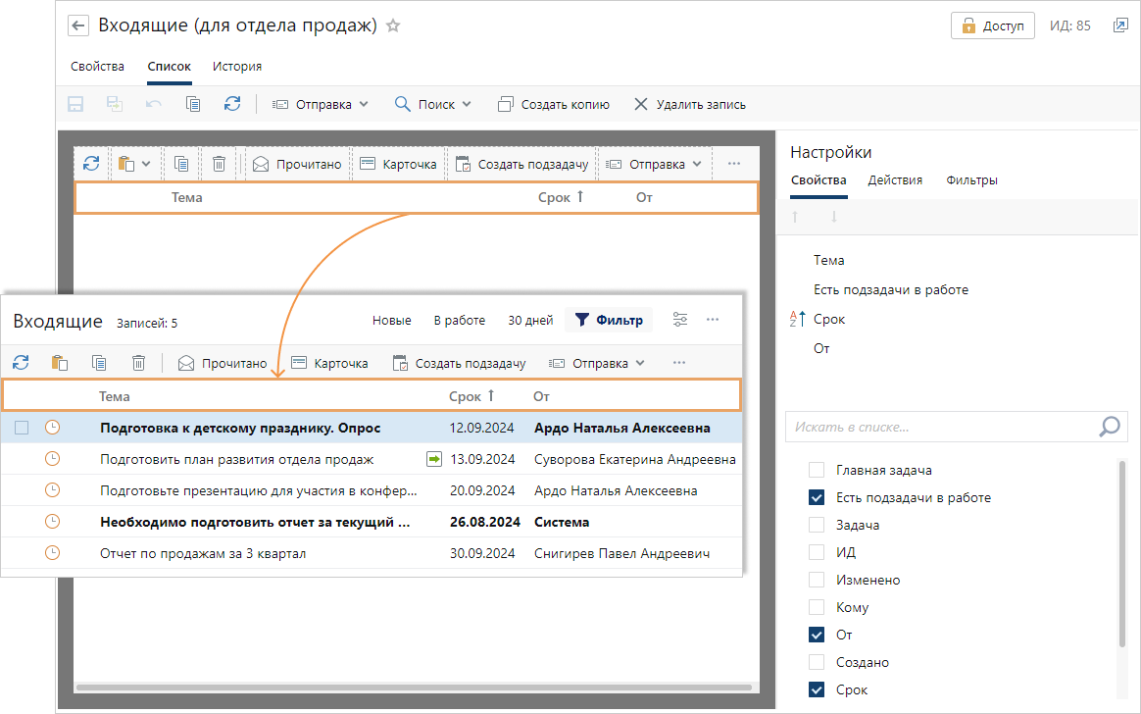The image size is (1141, 714).
Task: Click the properties list vertical scrollbar
Action: tap(1122, 553)
